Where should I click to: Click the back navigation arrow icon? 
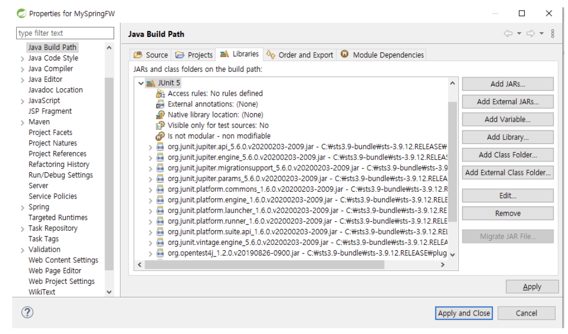[508, 33]
